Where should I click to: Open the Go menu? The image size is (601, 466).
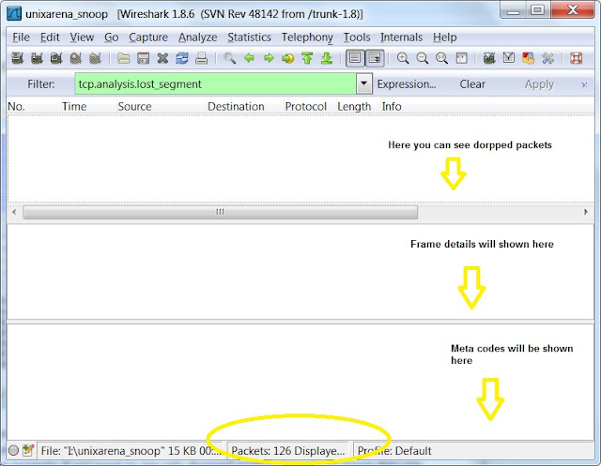coord(111,38)
